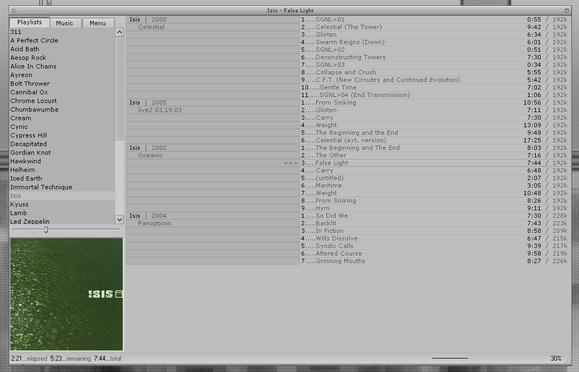Click the volume bar next to 30%
This screenshot has height=372, width=579.
tap(489, 358)
